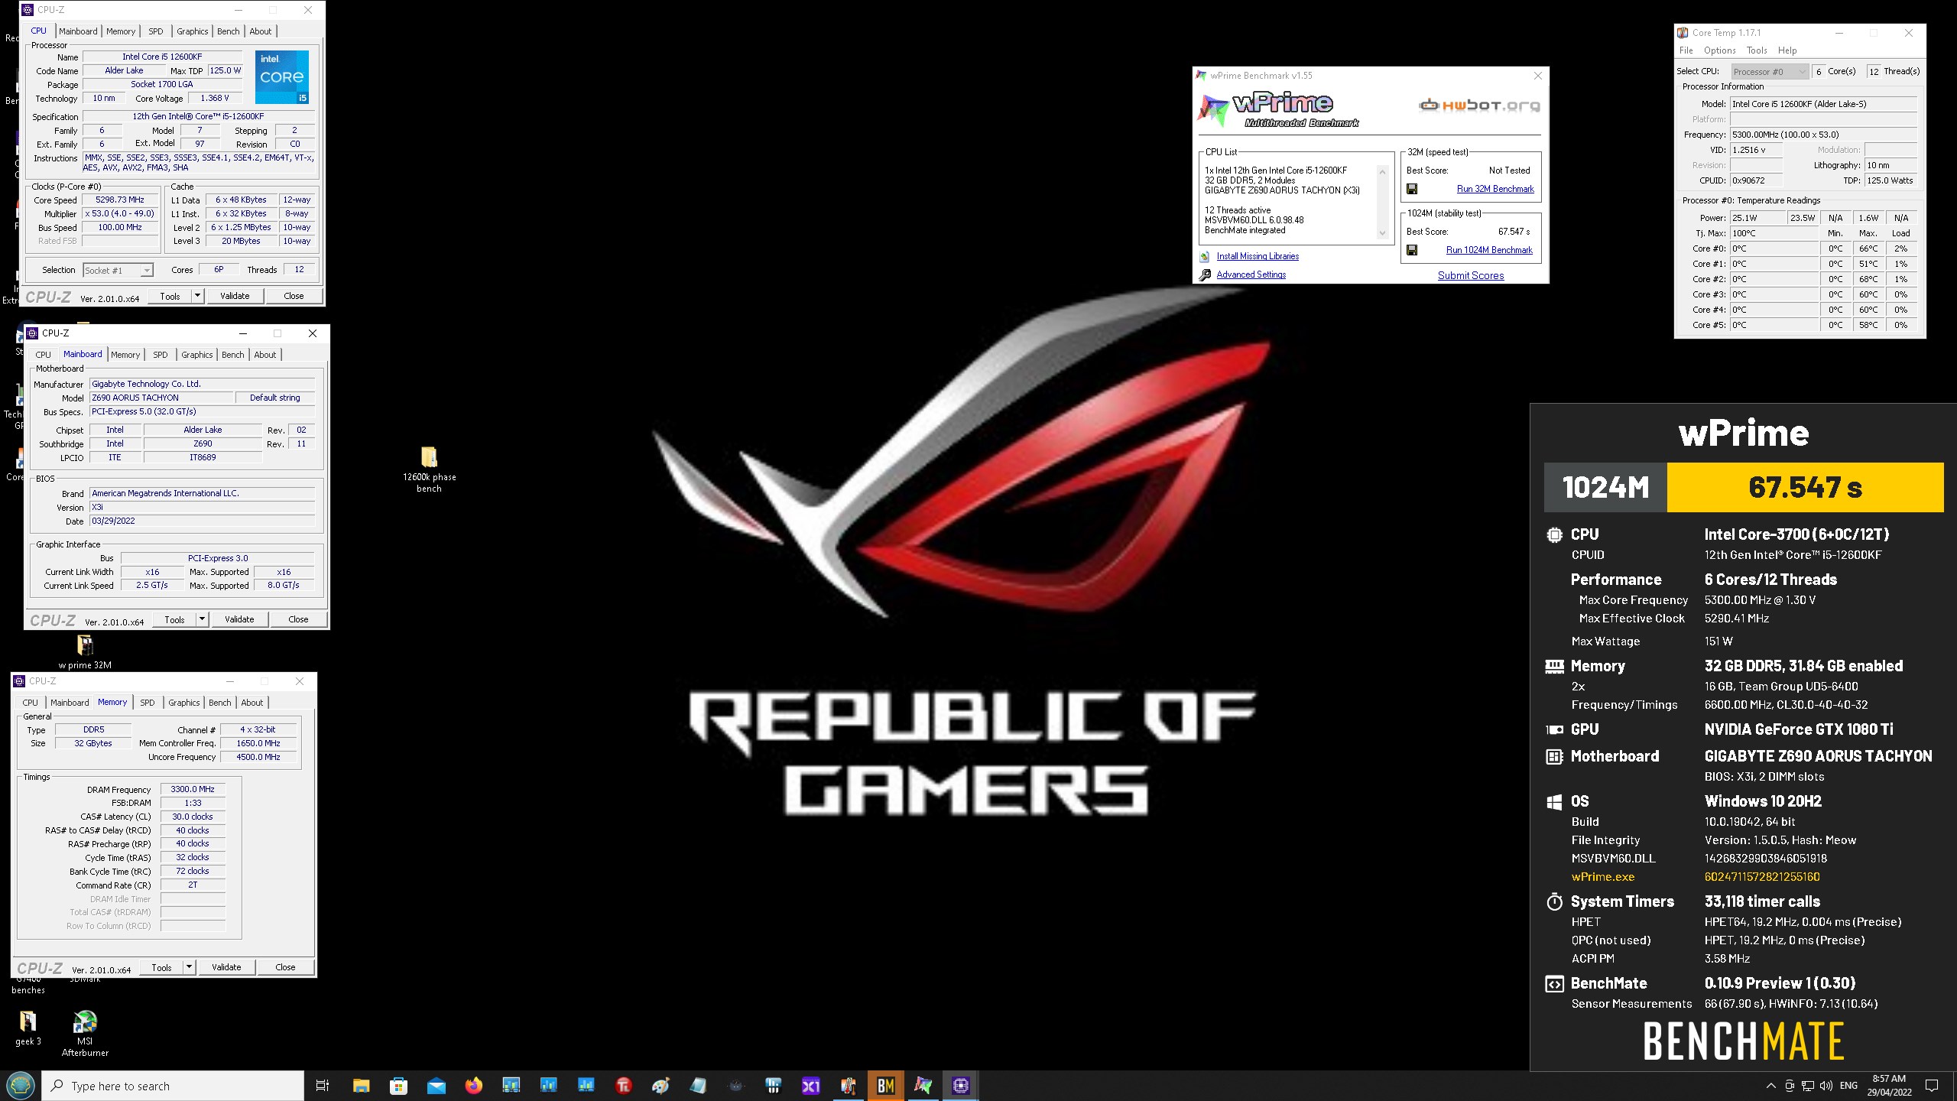Click the Model field Z690 AORUS TACHYON in CPU-Z

tap(161, 398)
